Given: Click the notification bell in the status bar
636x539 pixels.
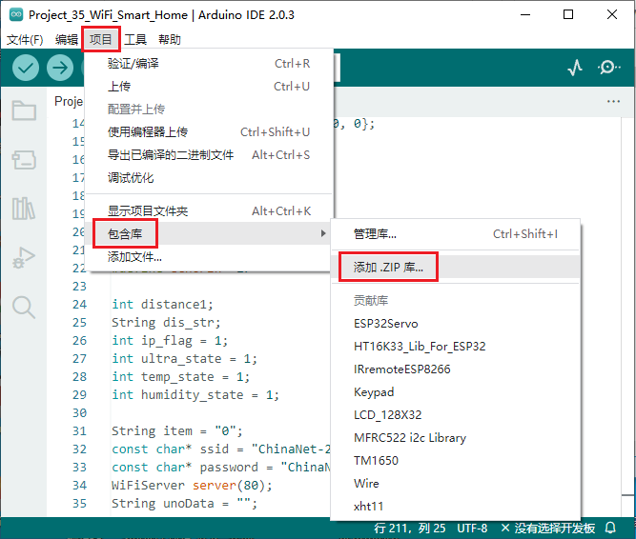Looking at the screenshot, I should coord(610,528).
